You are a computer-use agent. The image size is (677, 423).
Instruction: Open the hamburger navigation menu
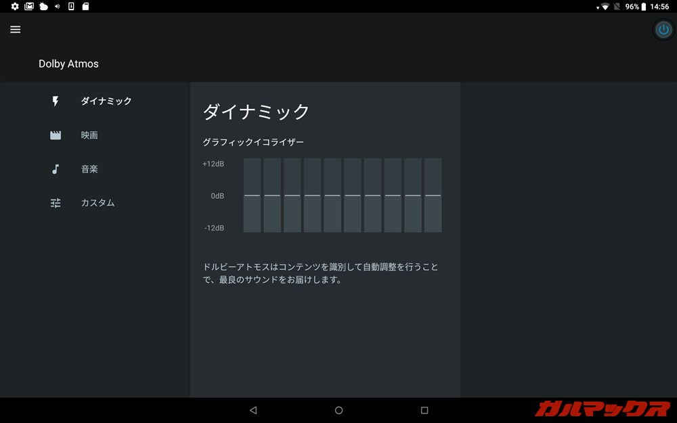(x=15, y=29)
